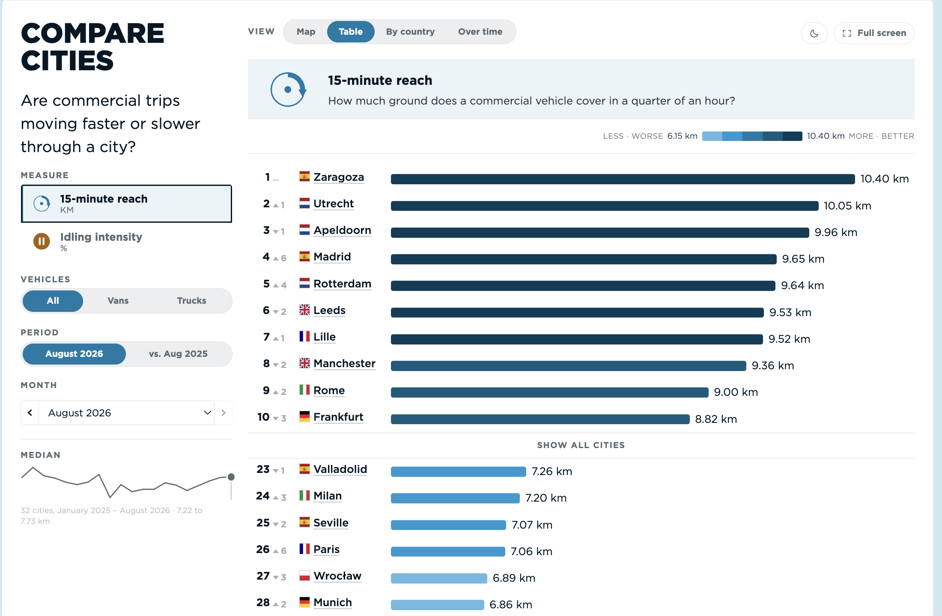The width and height of the screenshot is (942, 616).
Task: Click the Spain flag next to Zaragoza
Action: click(304, 176)
